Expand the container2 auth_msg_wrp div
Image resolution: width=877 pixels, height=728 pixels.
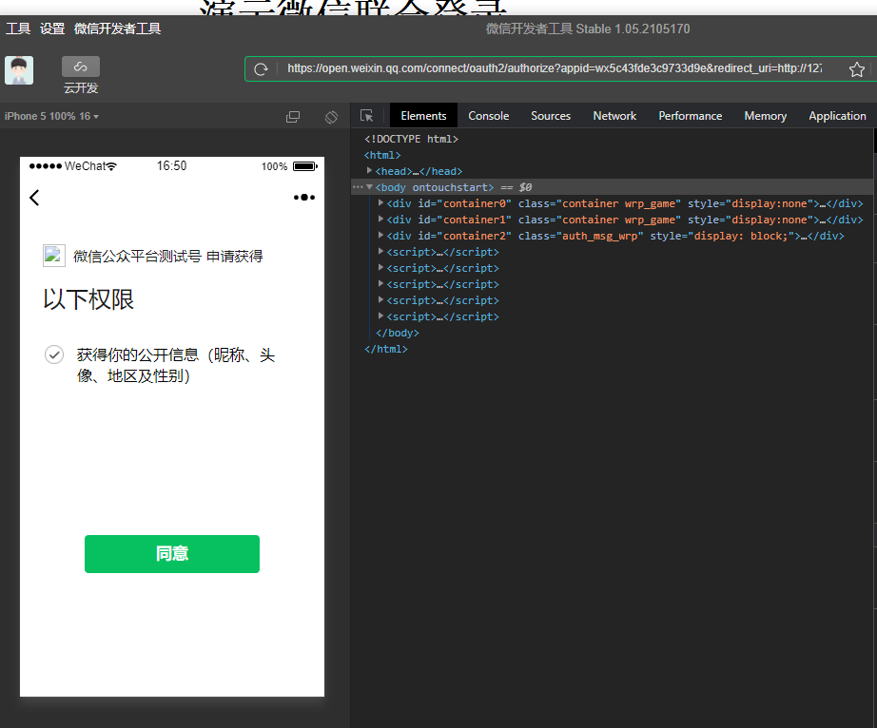click(380, 235)
